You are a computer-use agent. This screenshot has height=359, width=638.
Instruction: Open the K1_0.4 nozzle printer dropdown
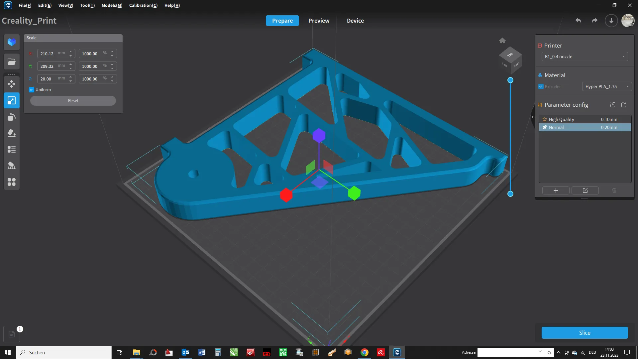pos(585,57)
